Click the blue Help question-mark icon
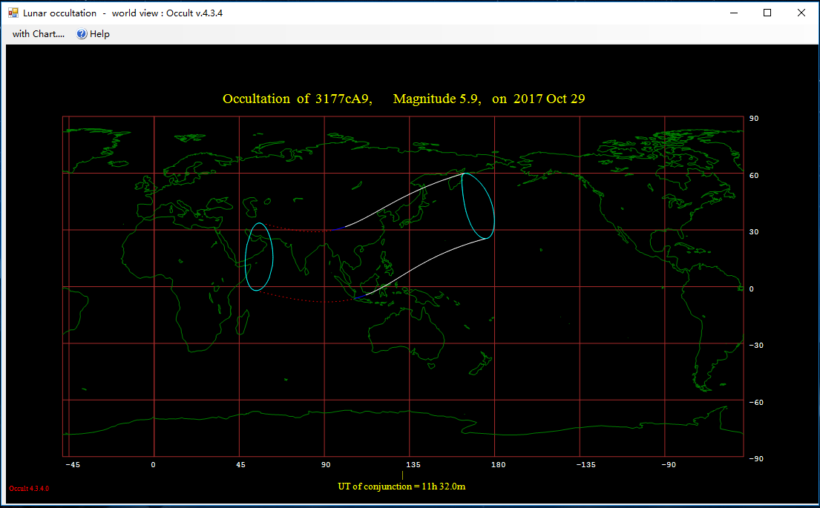This screenshot has width=820, height=508. pos(82,34)
